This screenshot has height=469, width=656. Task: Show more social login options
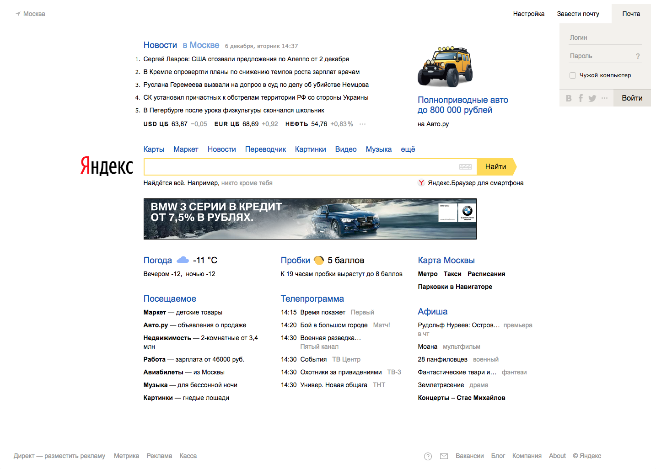[604, 98]
